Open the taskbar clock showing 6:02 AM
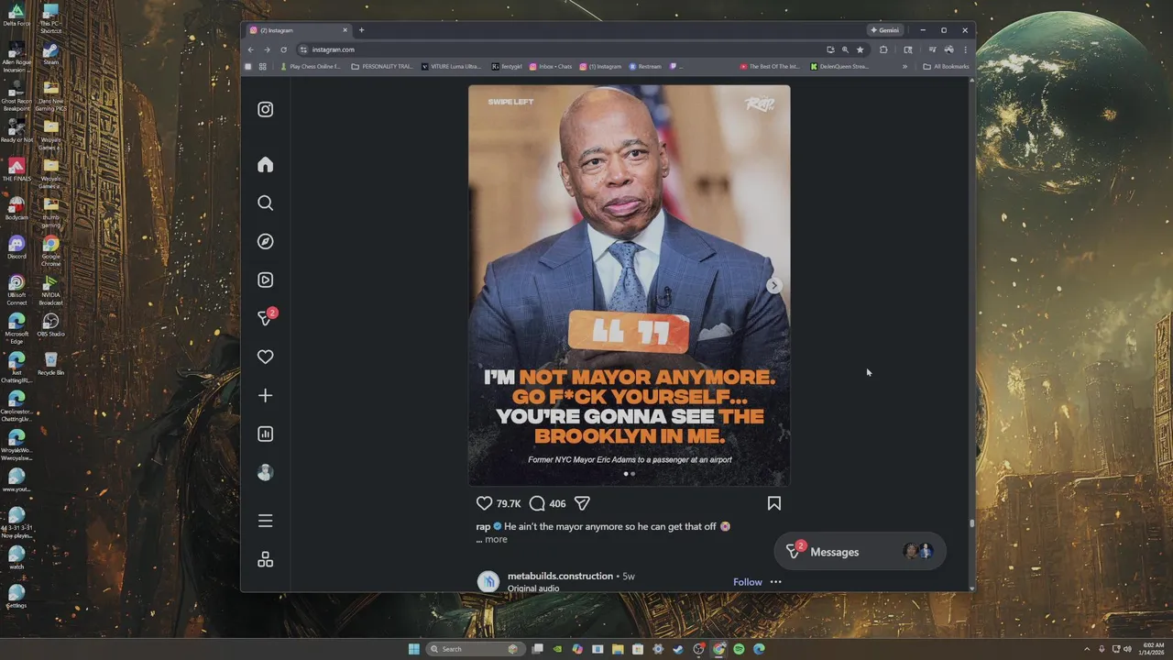Screen dimensions: 1173x660 [x=1151, y=649]
